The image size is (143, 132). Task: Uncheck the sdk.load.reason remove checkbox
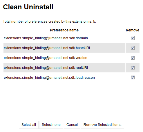133,78
